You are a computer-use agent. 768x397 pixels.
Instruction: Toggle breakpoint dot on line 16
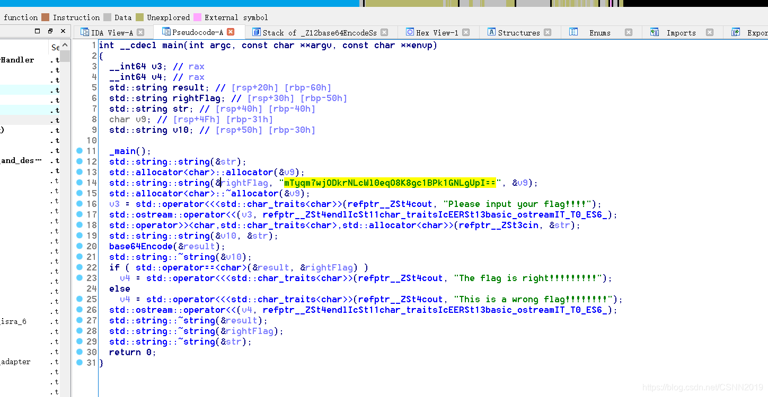coord(80,204)
